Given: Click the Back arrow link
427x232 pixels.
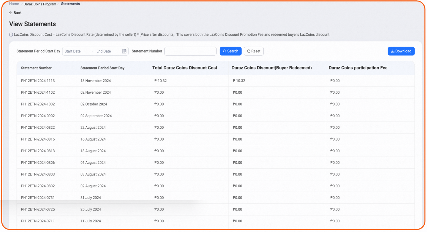Looking at the screenshot, I should click(15, 13).
